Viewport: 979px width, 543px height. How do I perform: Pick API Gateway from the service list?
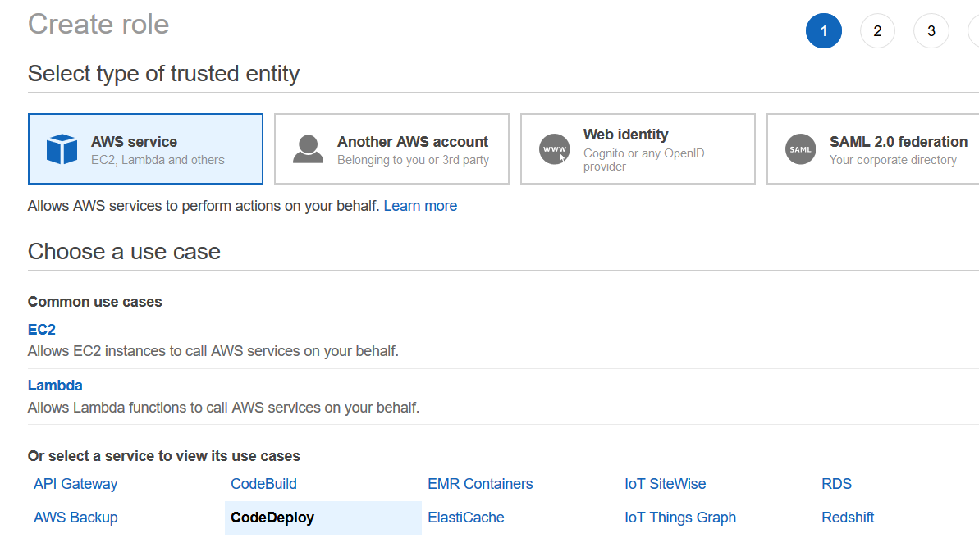pyautogui.click(x=75, y=484)
